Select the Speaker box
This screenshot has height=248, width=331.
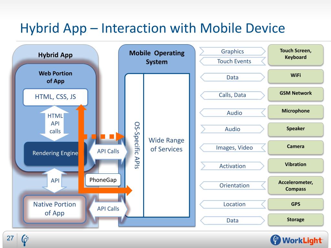click(295, 129)
